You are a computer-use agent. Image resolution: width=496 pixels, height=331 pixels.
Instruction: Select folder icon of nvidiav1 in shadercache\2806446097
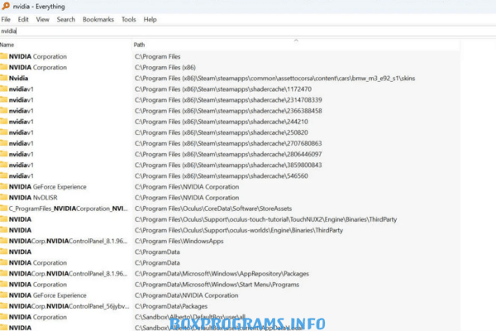pos(4,154)
